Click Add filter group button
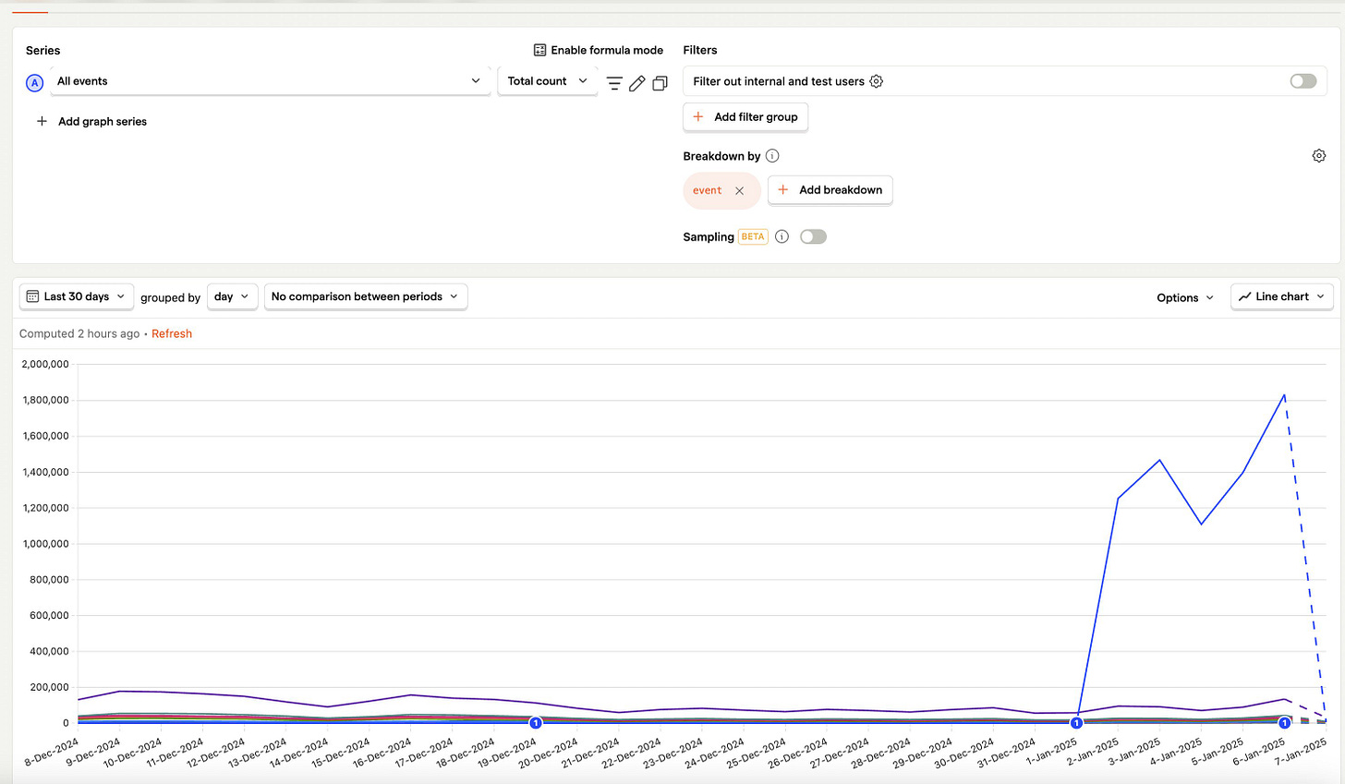This screenshot has width=1345, height=784. click(745, 117)
